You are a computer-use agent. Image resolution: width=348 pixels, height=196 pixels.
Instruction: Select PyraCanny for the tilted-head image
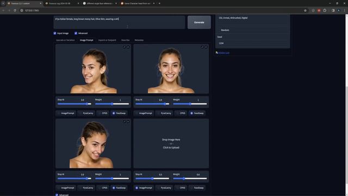pos(86,188)
